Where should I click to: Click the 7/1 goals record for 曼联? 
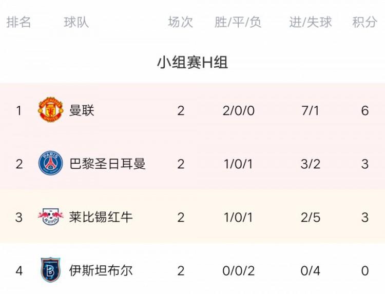point(311,110)
